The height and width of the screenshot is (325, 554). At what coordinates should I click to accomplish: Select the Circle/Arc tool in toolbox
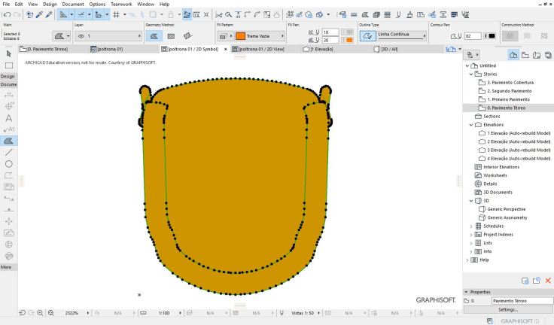(x=9, y=163)
